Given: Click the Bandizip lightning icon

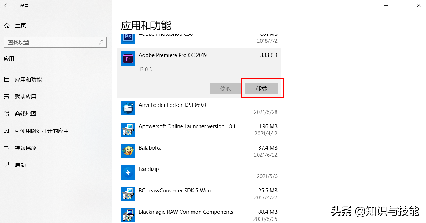Looking at the screenshot, I should (128, 172).
